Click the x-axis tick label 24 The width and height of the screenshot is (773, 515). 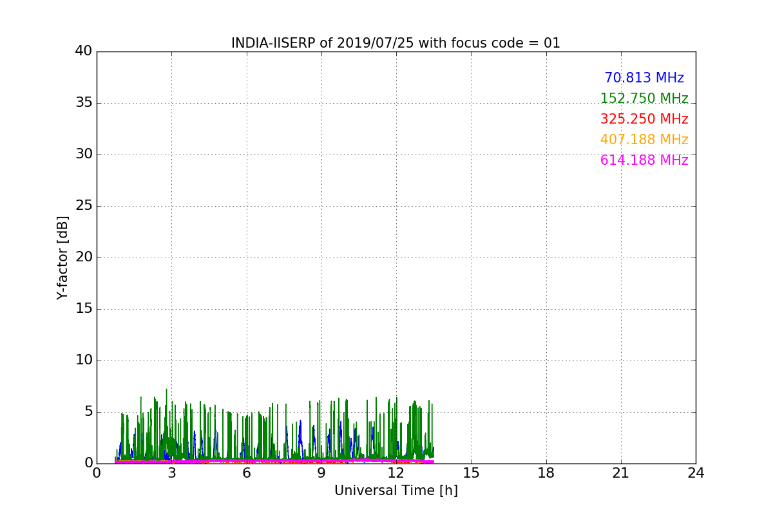click(696, 473)
